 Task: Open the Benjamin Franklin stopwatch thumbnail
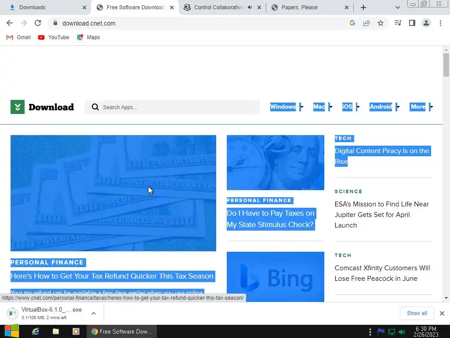click(275, 162)
